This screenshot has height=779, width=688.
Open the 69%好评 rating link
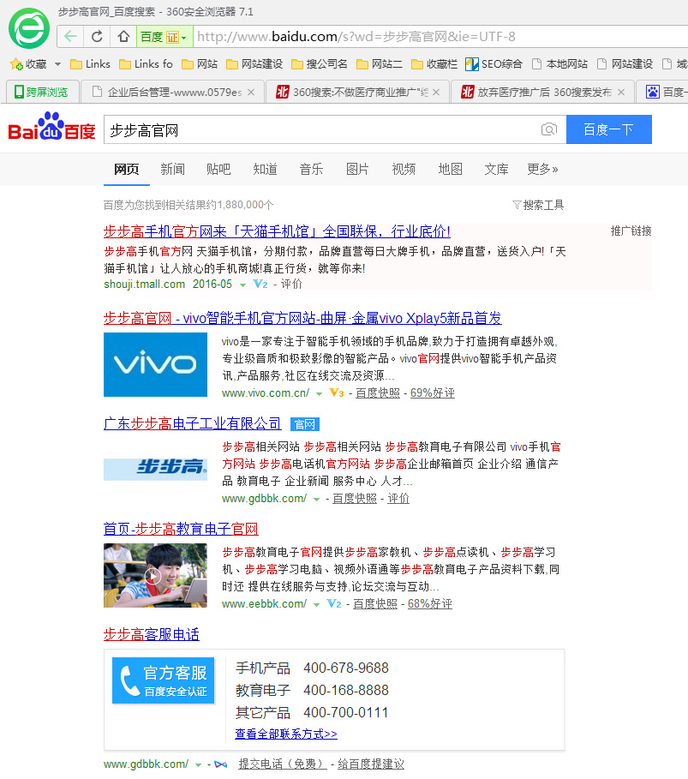click(432, 393)
